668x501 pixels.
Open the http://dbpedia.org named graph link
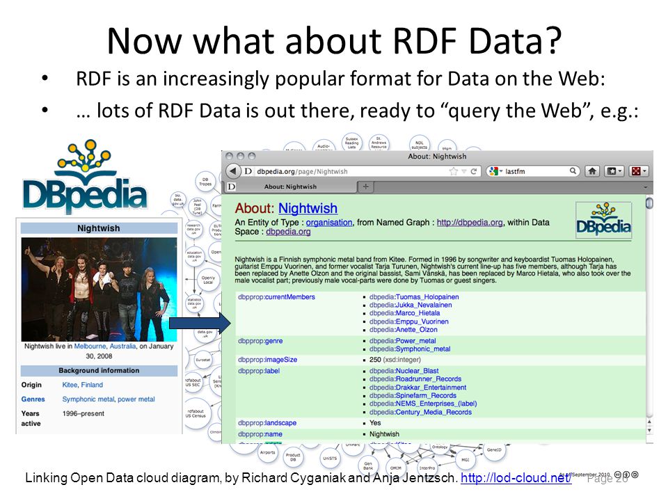click(x=470, y=223)
